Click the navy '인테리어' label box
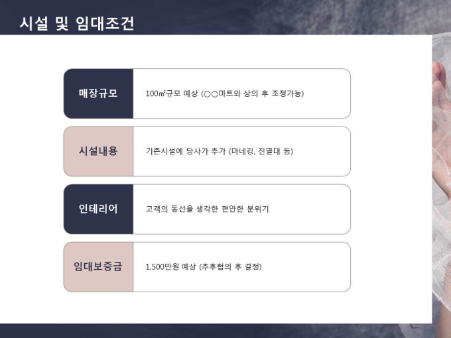451x338 pixels. (x=98, y=209)
